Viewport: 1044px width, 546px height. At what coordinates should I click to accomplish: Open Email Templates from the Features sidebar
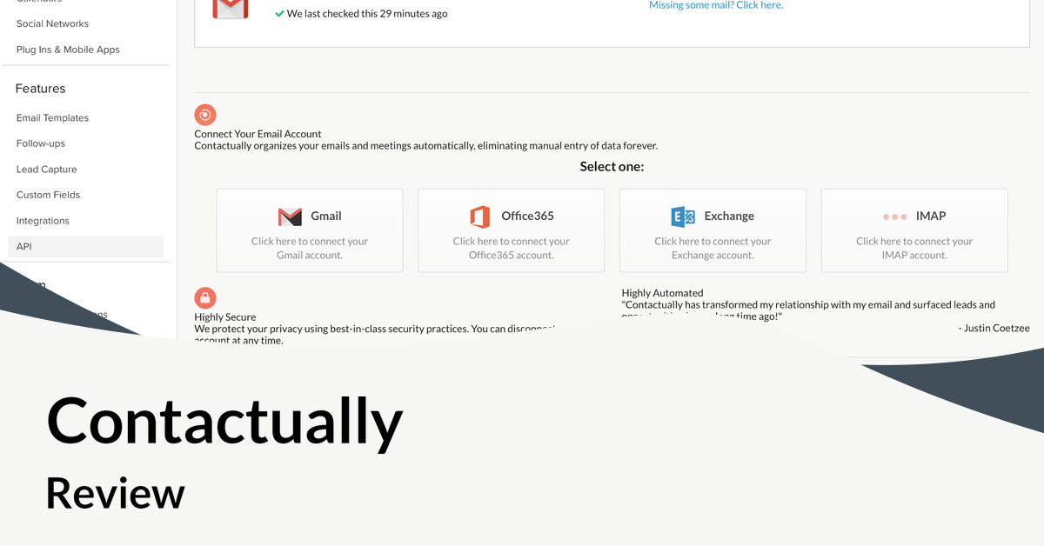point(52,117)
